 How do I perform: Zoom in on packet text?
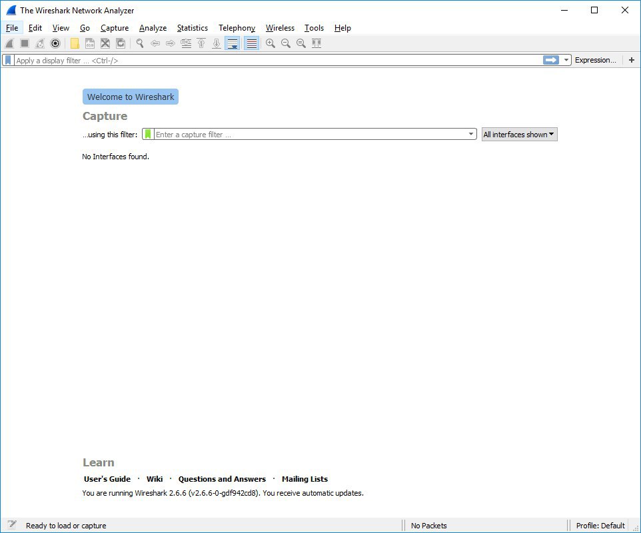pos(271,43)
